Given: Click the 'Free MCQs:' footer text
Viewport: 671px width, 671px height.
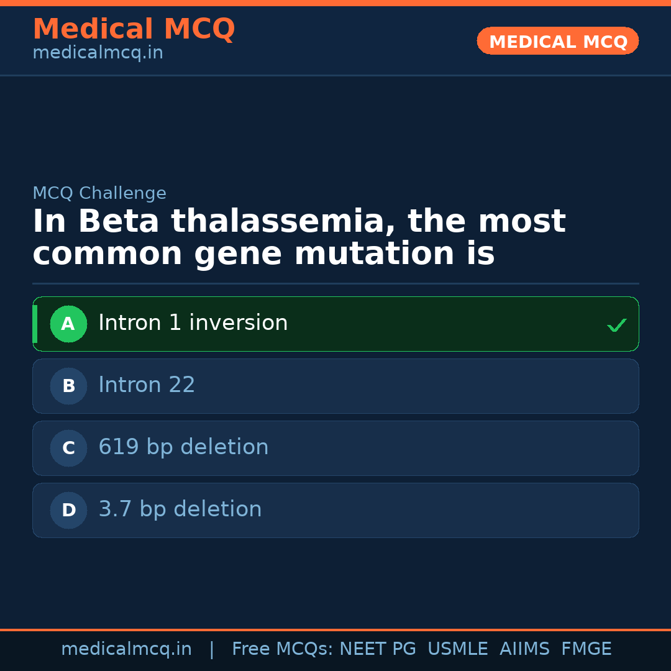Looking at the screenshot, I should click(x=283, y=649).
